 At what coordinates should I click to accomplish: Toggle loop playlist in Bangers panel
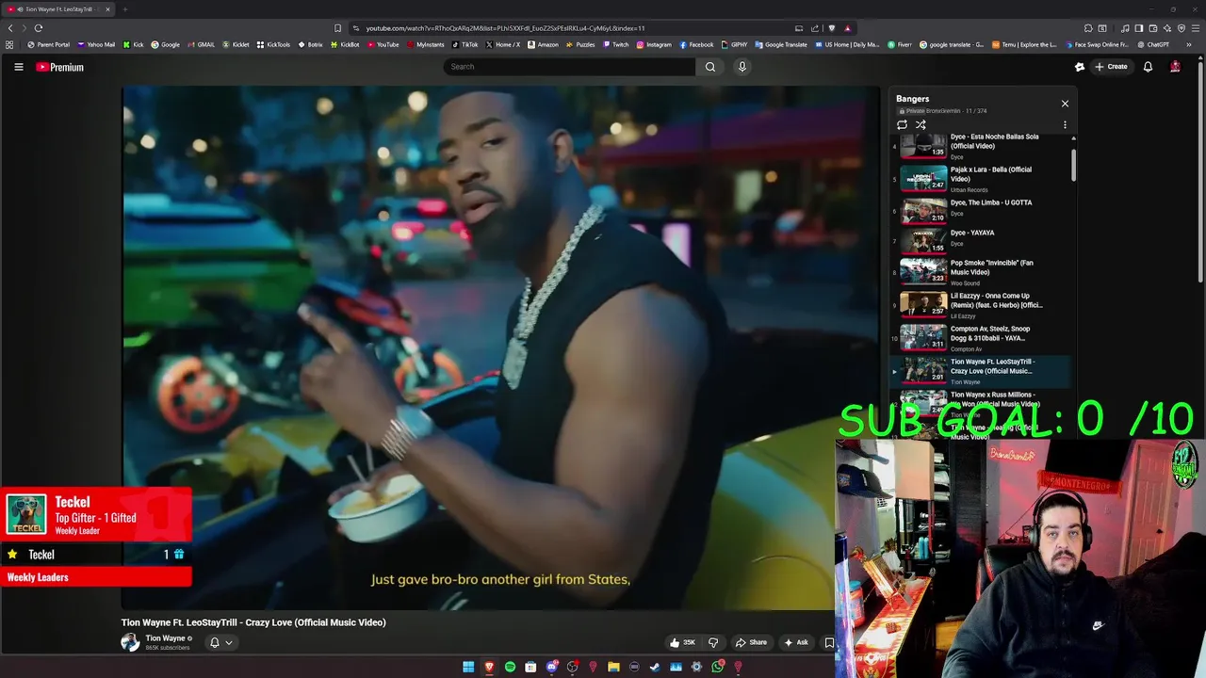tap(902, 124)
